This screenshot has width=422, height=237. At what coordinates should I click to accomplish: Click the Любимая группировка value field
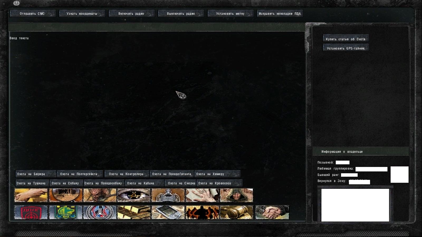pos(371,169)
